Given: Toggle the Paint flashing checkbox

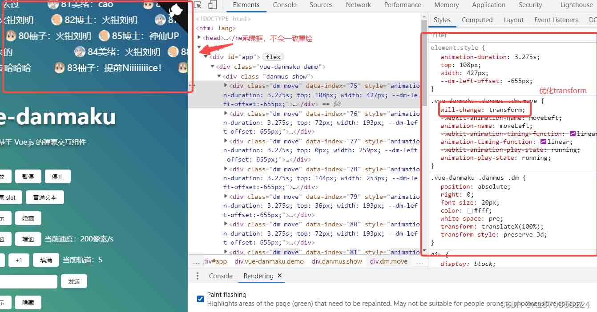Looking at the screenshot, I should [200, 299].
